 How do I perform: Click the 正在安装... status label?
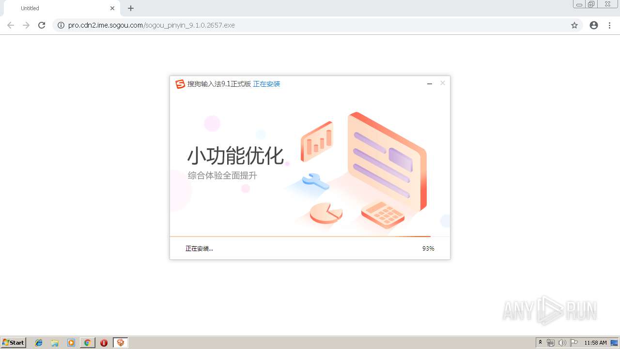pos(199,249)
